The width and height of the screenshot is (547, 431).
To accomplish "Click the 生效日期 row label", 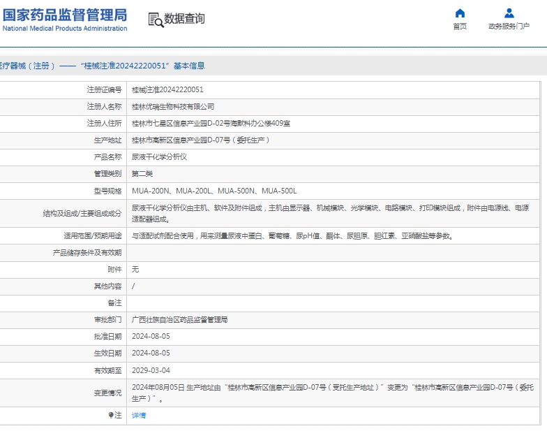I will pyautogui.click(x=107, y=353).
